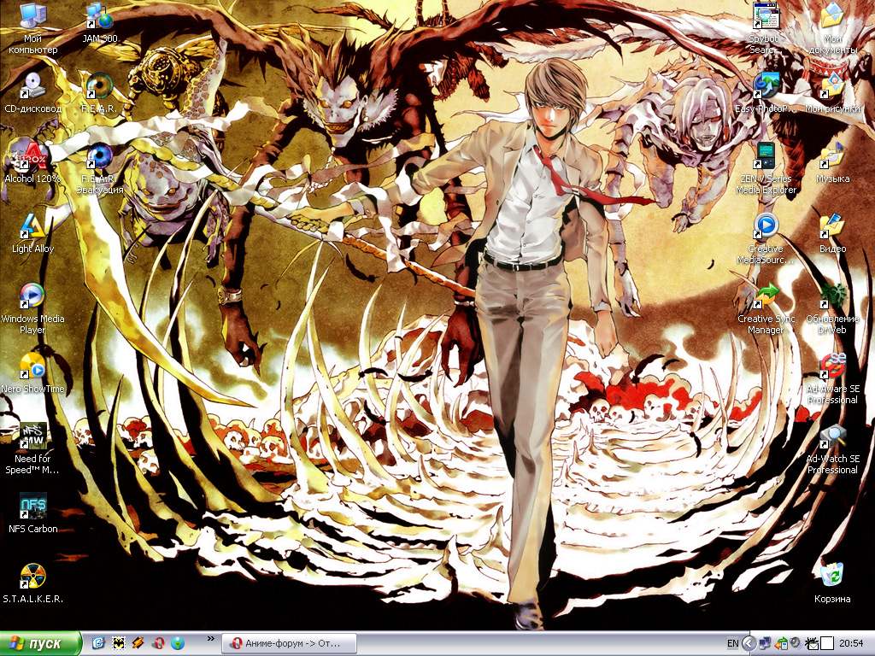Viewport: 875px width, 656px height.
Task: Click the spider mail tray icon
Action: 812,644
